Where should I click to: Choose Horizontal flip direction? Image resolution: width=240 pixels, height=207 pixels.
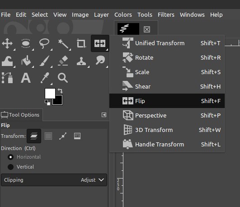pos(24,157)
